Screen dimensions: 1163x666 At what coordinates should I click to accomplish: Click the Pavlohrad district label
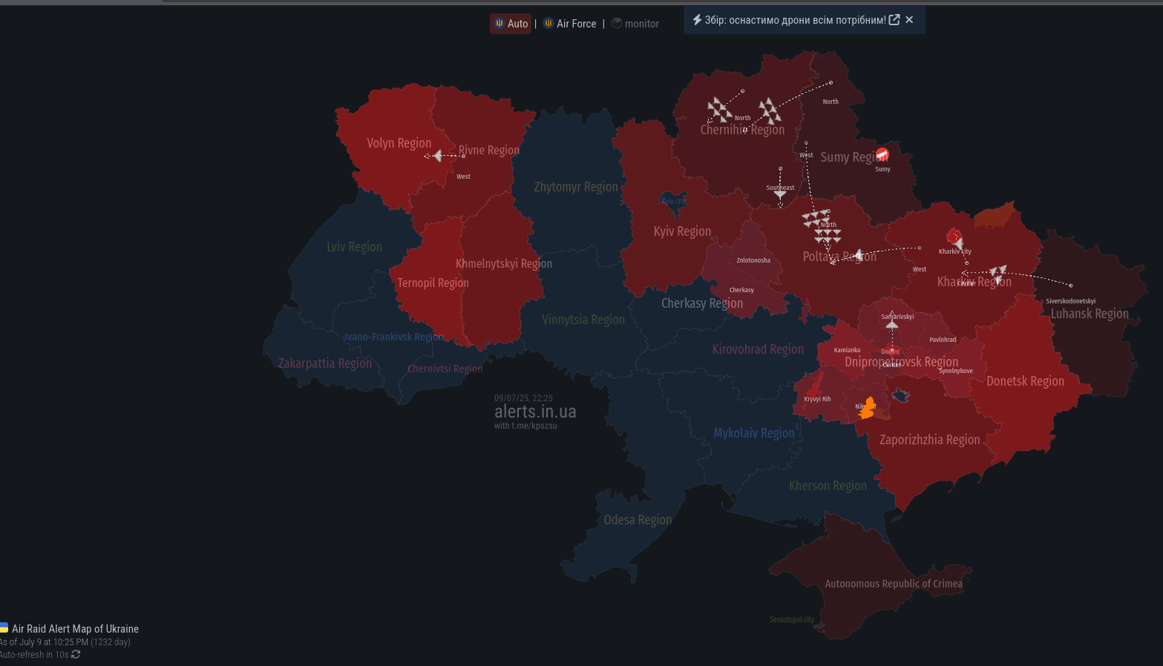pos(943,340)
